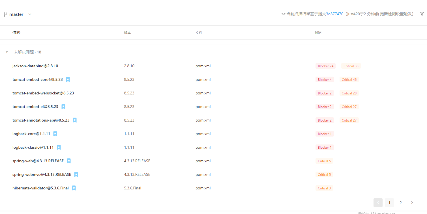Click the 文件 column header

pyautogui.click(x=199, y=33)
